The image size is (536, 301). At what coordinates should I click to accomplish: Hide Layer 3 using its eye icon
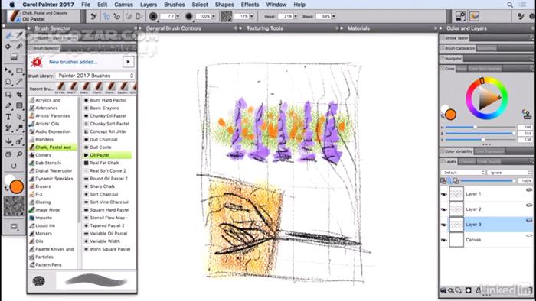pyautogui.click(x=444, y=225)
